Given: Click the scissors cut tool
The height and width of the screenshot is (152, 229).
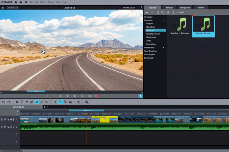Looking at the screenshot, I should click(x=79, y=102).
